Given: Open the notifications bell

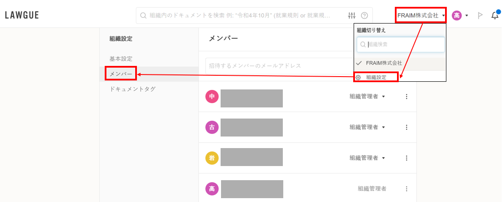Looking at the screenshot, I should point(495,16).
